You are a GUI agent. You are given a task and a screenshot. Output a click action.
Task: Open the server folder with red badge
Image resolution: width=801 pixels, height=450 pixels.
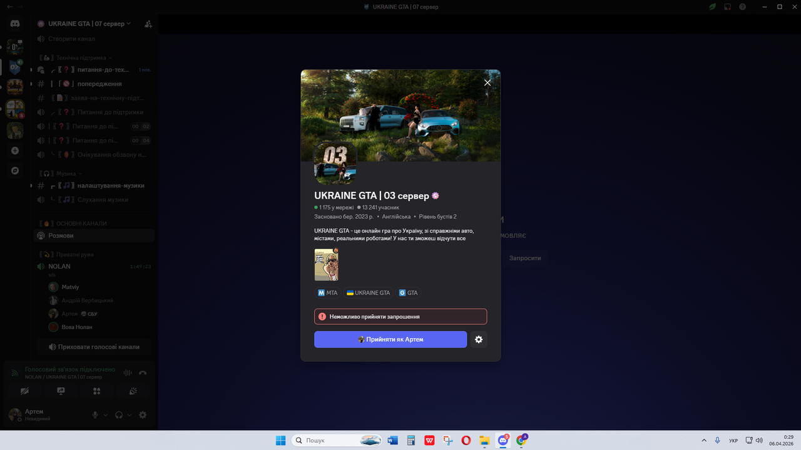coord(15,109)
